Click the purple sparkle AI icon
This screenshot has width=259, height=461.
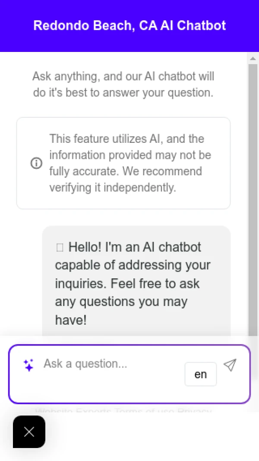(28, 365)
